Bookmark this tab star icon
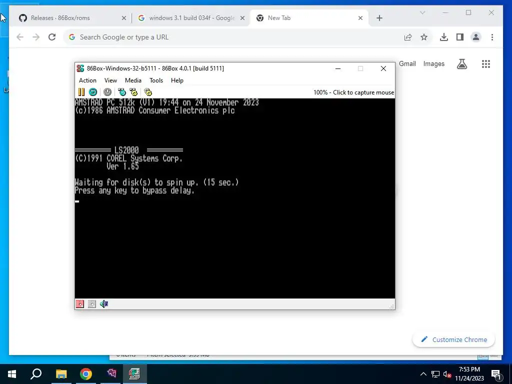This screenshot has width=512, height=384. point(424,37)
